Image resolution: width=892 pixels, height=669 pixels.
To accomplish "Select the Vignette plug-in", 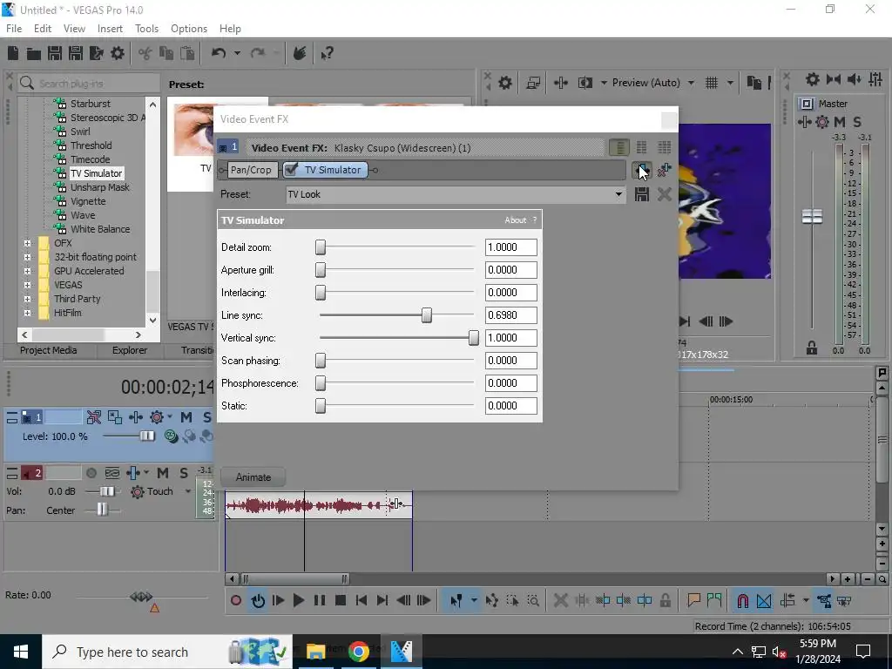I will point(88,201).
